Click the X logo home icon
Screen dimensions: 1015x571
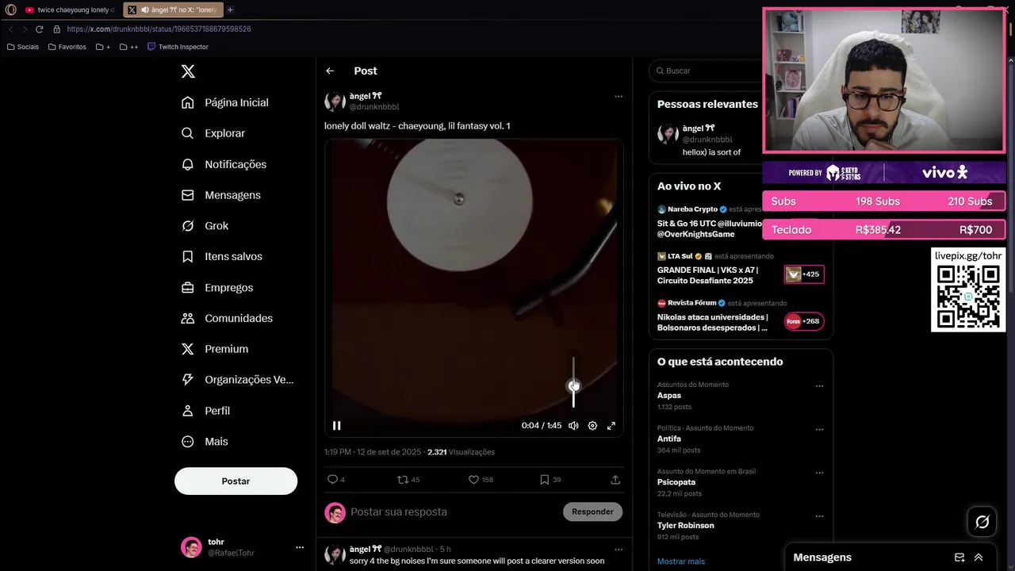click(x=188, y=71)
